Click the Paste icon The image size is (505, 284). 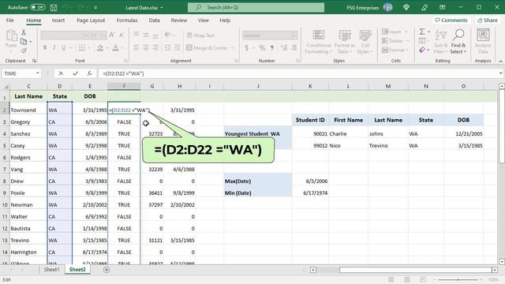pyautogui.click(x=11, y=36)
